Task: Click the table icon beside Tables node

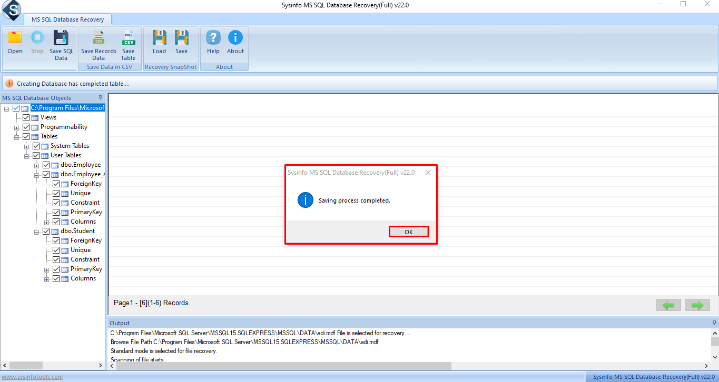Action: (x=35, y=137)
